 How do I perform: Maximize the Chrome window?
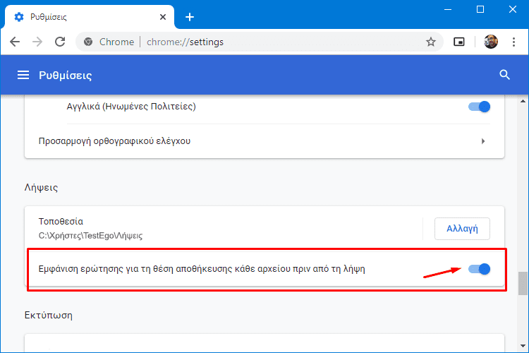point(480,9)
